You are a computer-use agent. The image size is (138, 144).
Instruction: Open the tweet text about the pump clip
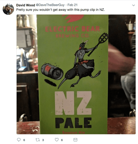(60, 10)
